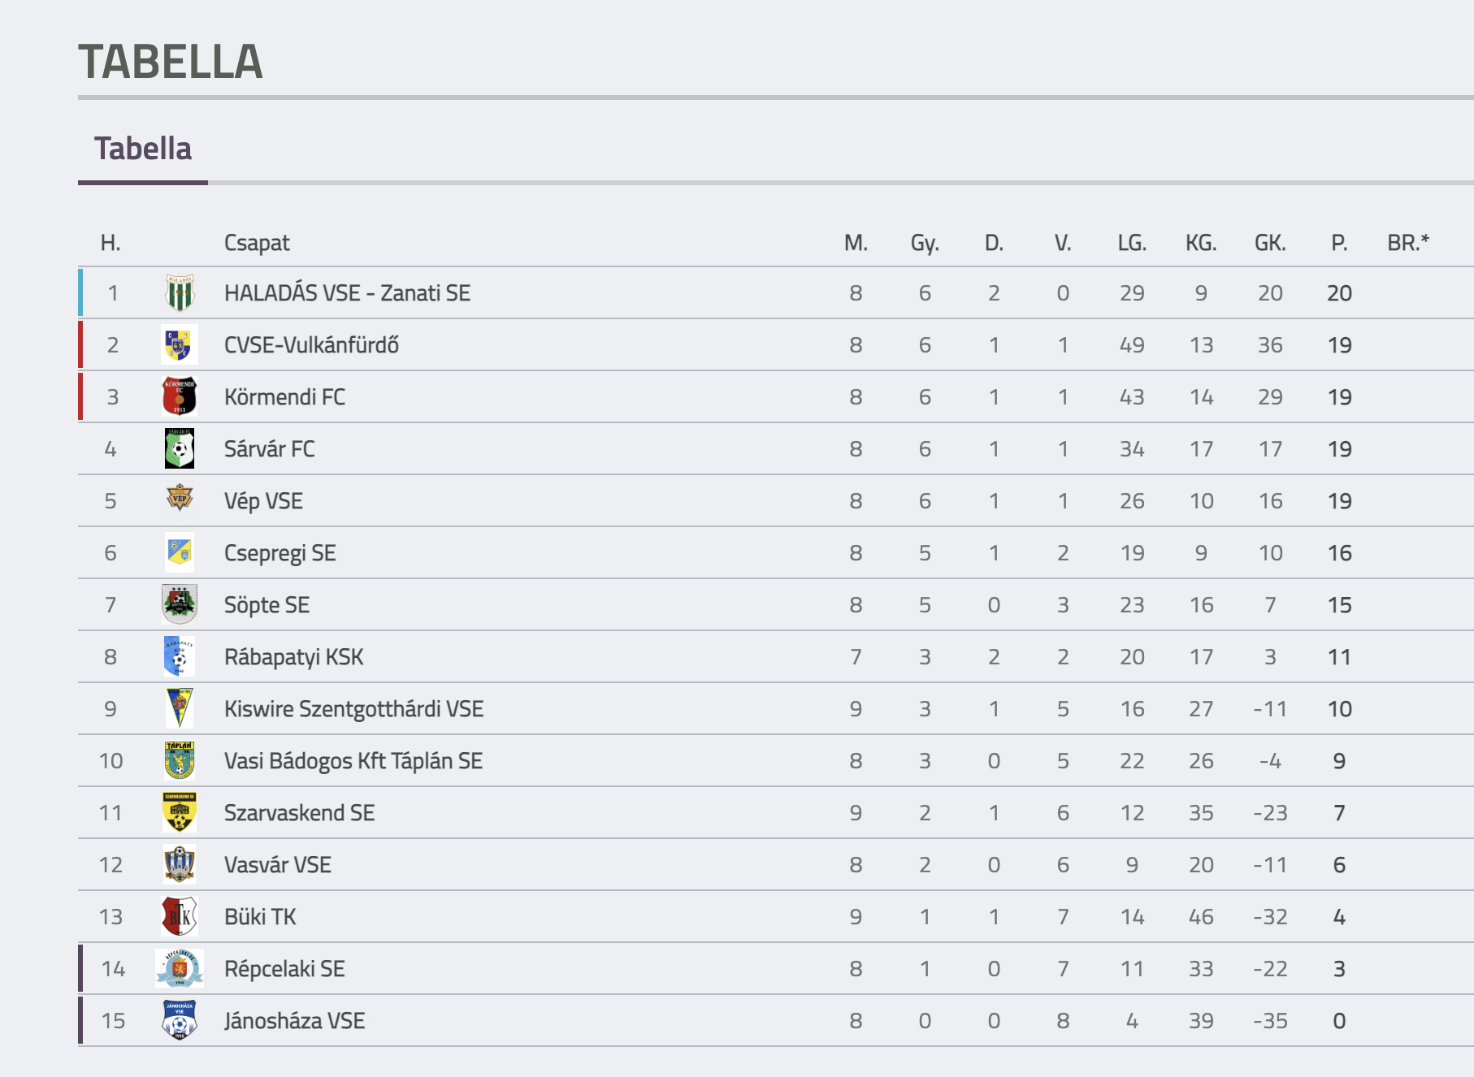Open Csepregi SE team link
Viewport: 1474px width, 1077px height.
tap(280, 554)
